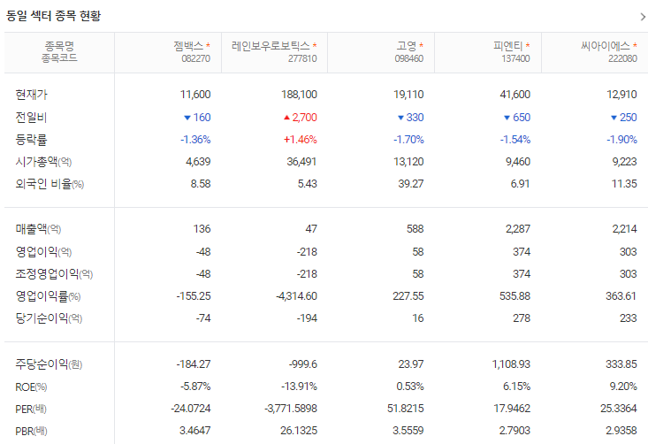This screenshot has height=444, width=648.
Task: Select the 전일비 row label
Action: point(32,118)
